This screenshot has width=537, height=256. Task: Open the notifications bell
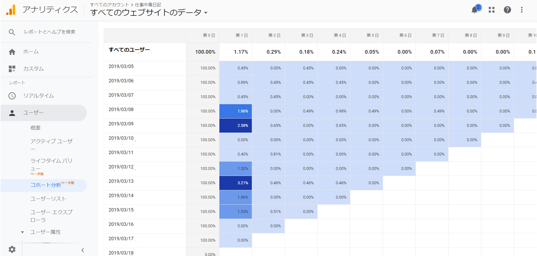click(475, 10)
